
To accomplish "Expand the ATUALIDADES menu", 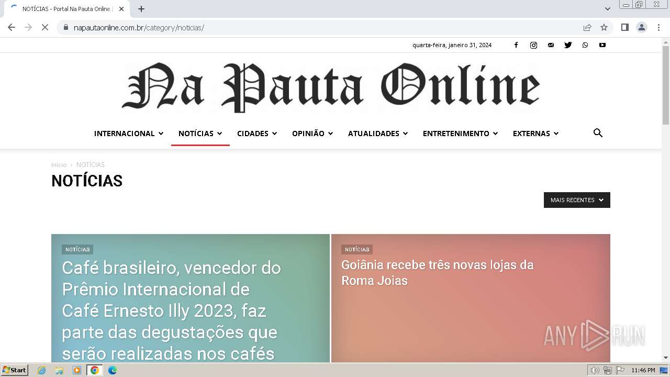I will coord(378,134).
